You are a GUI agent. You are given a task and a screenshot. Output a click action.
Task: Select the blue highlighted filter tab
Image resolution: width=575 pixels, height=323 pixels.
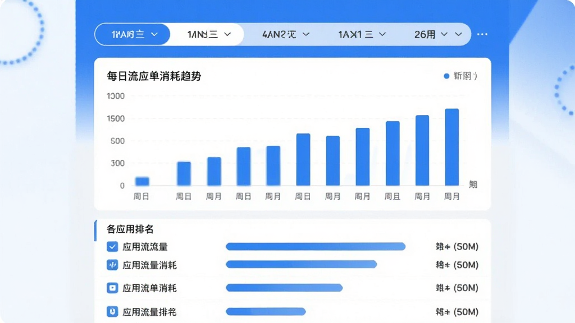[133, 34]
